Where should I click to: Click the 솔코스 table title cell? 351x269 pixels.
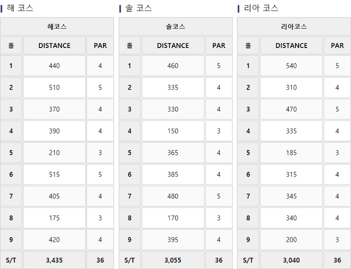click(x=175, y=26)
